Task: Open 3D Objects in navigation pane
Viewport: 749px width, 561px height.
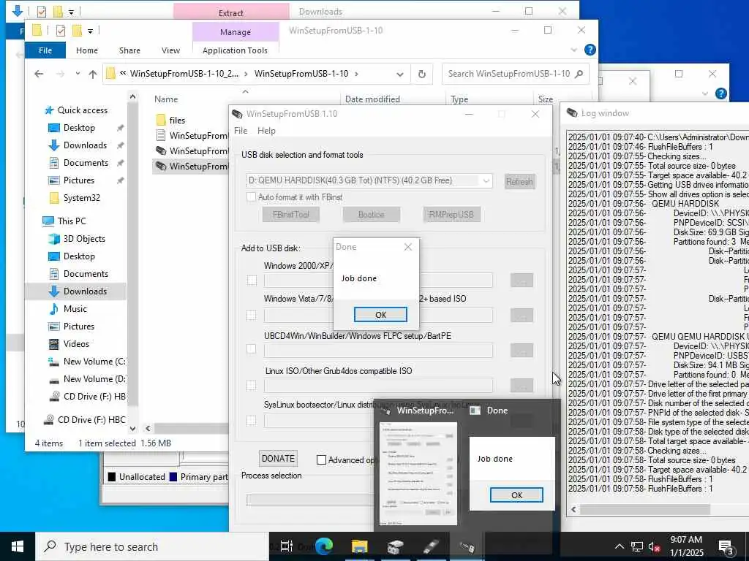Action: [84, 239]
